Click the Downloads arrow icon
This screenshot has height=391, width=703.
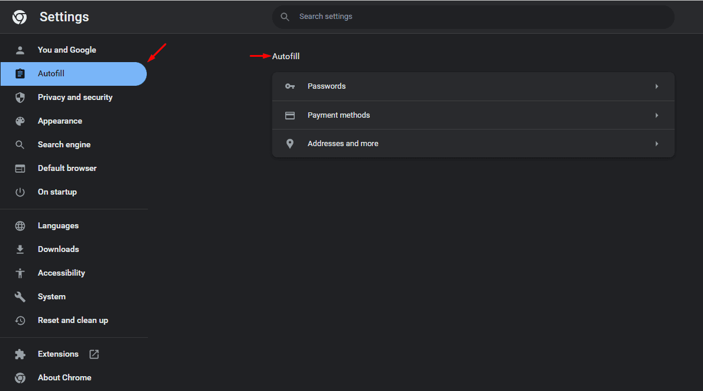pos(20,249)
